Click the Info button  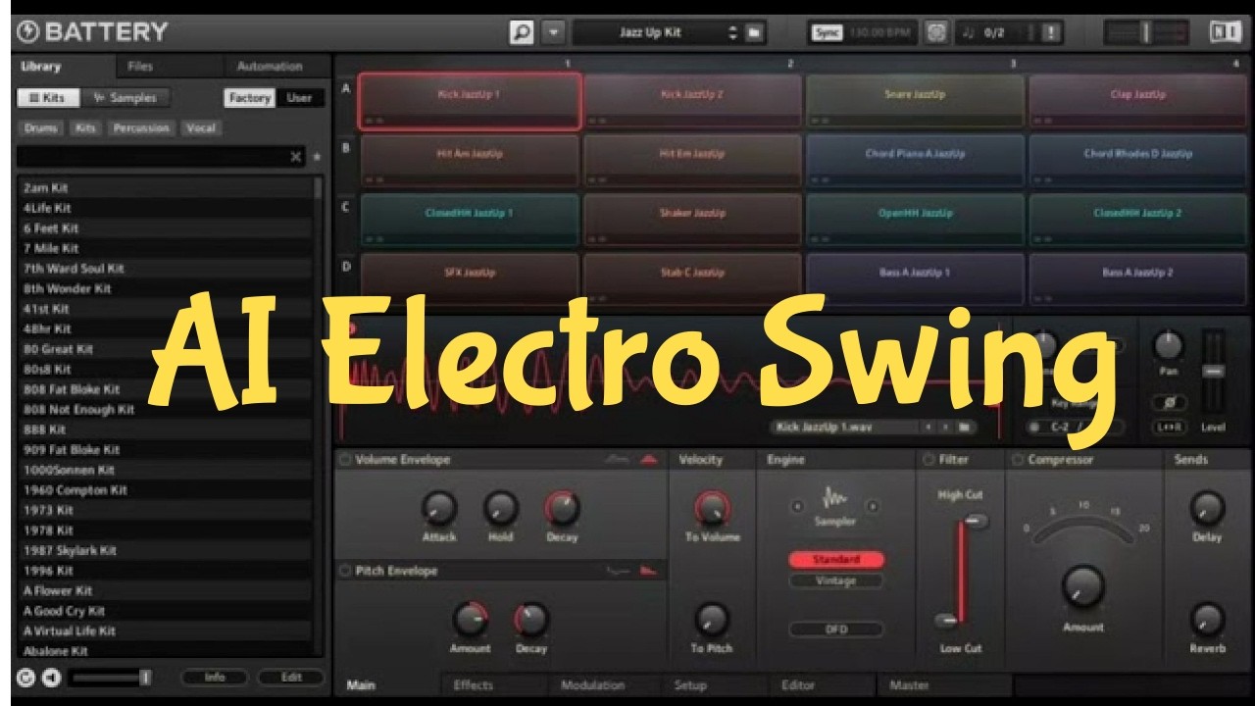coord(215,678)
